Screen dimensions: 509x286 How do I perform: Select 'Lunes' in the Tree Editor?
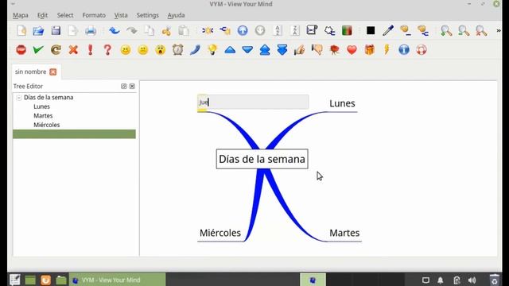click(41, 106)
